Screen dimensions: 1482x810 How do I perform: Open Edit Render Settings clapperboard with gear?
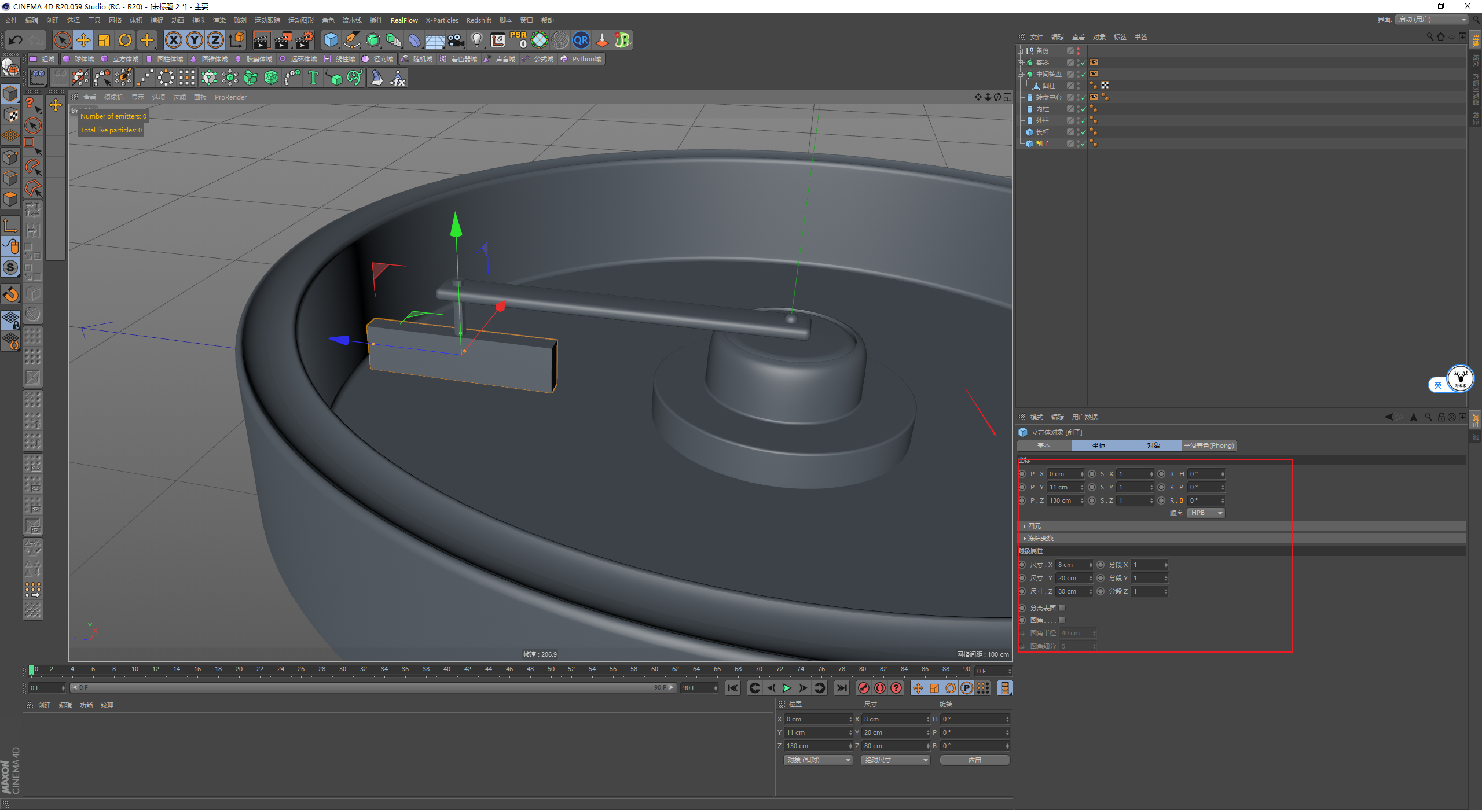305,40
